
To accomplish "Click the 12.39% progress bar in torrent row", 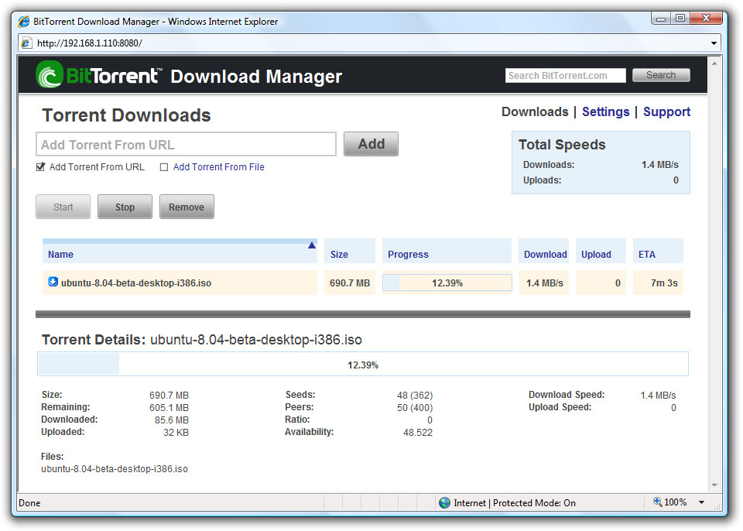I will tap(447, 283).
